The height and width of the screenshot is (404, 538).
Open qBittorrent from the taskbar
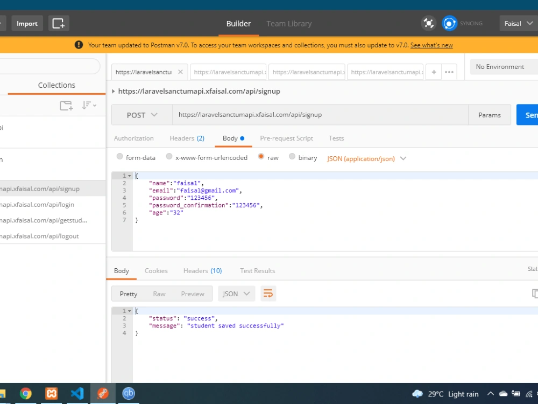pos(129,393)
